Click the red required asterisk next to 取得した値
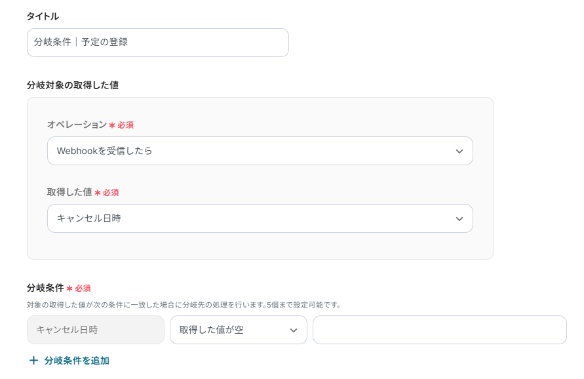 click(x=98, y=193)
